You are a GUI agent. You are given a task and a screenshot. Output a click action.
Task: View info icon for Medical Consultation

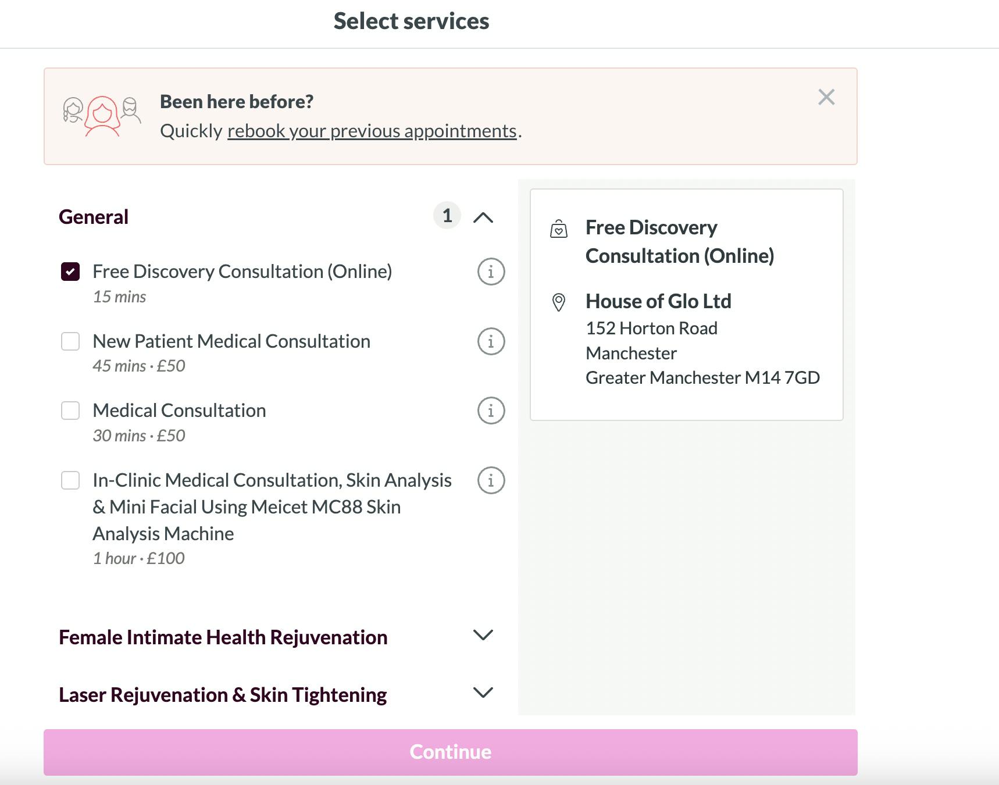(491, 411)
